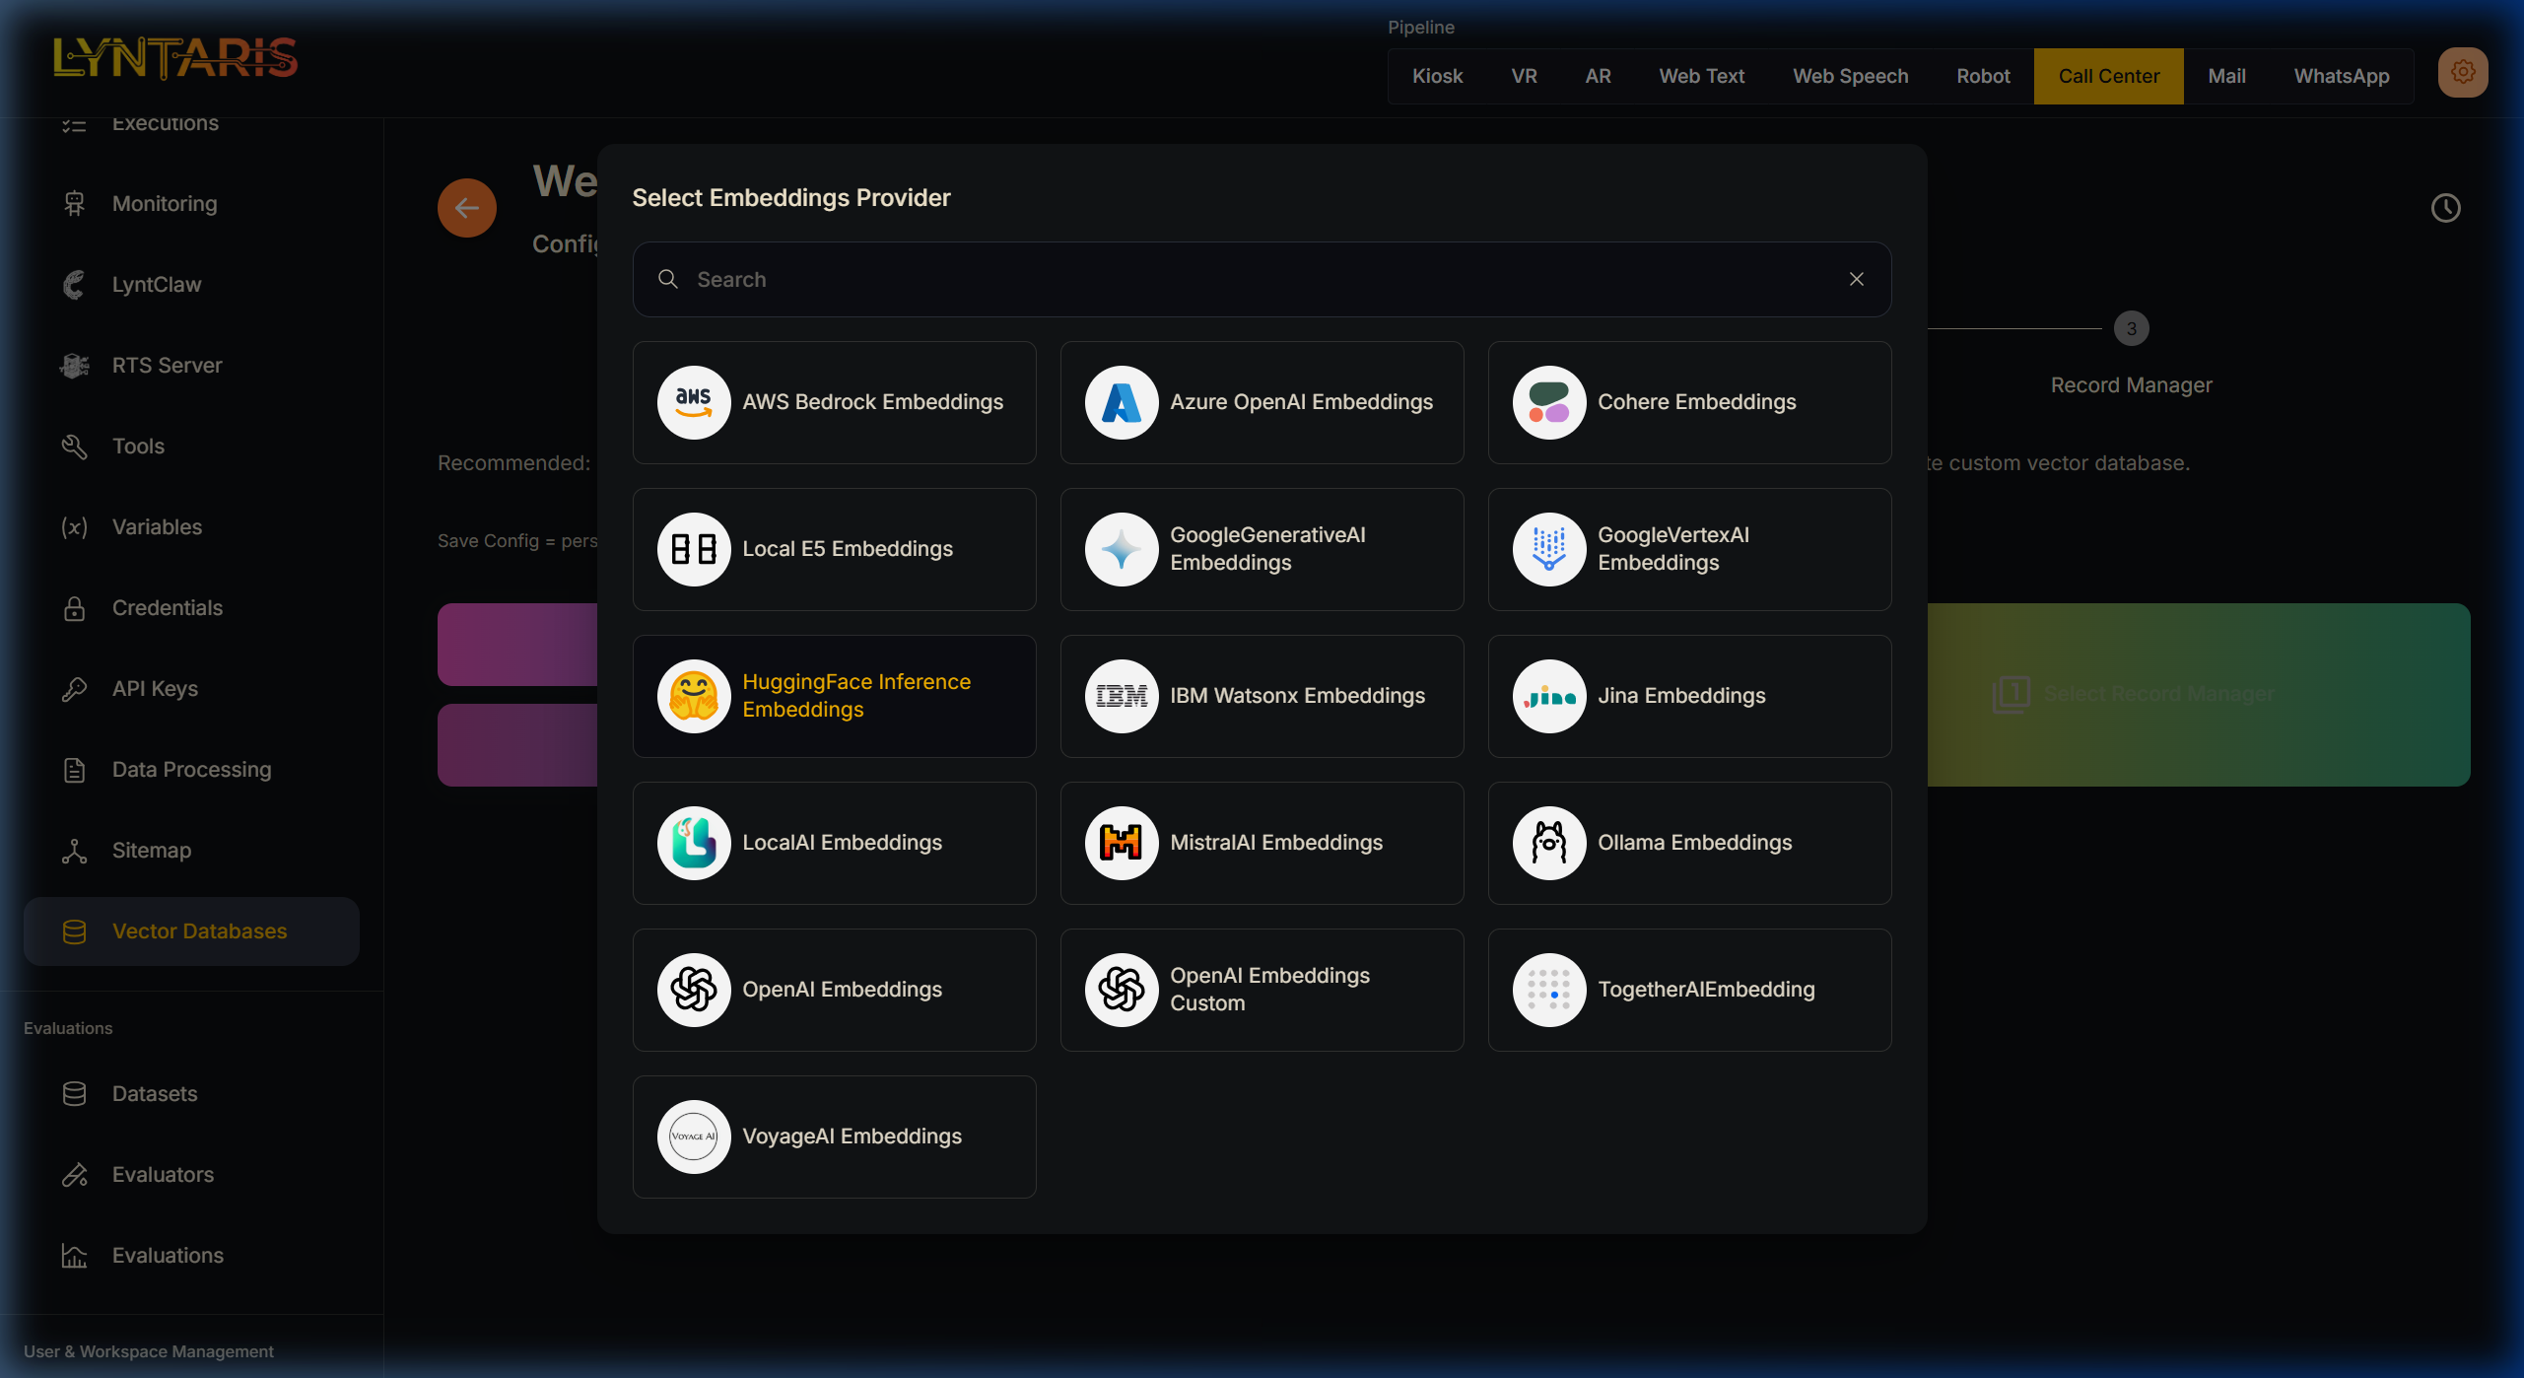This screenshot has height=1378, width=2524.
Task: Select the OpenAI Embeddings logo
Action: pyautogui.click(x=694, y=990)
